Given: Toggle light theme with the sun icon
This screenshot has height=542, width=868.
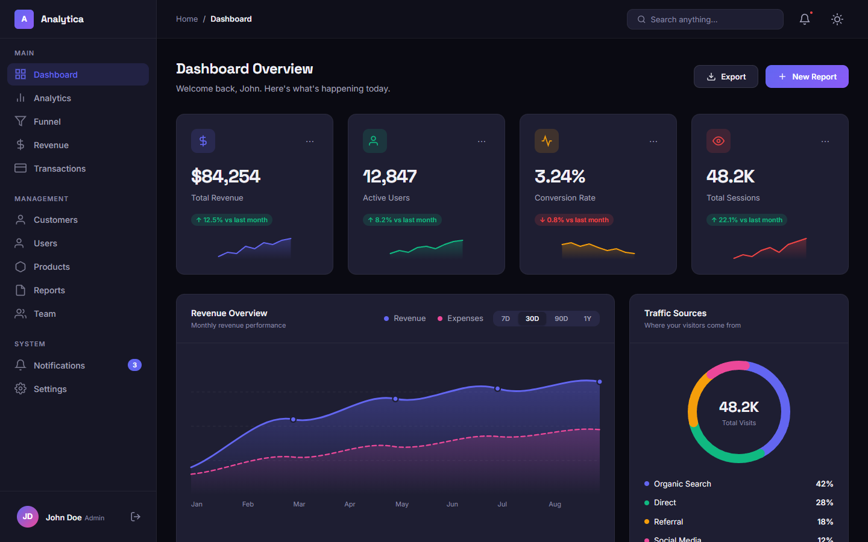Looking at the screenshot, I should (x=837, y=19).
